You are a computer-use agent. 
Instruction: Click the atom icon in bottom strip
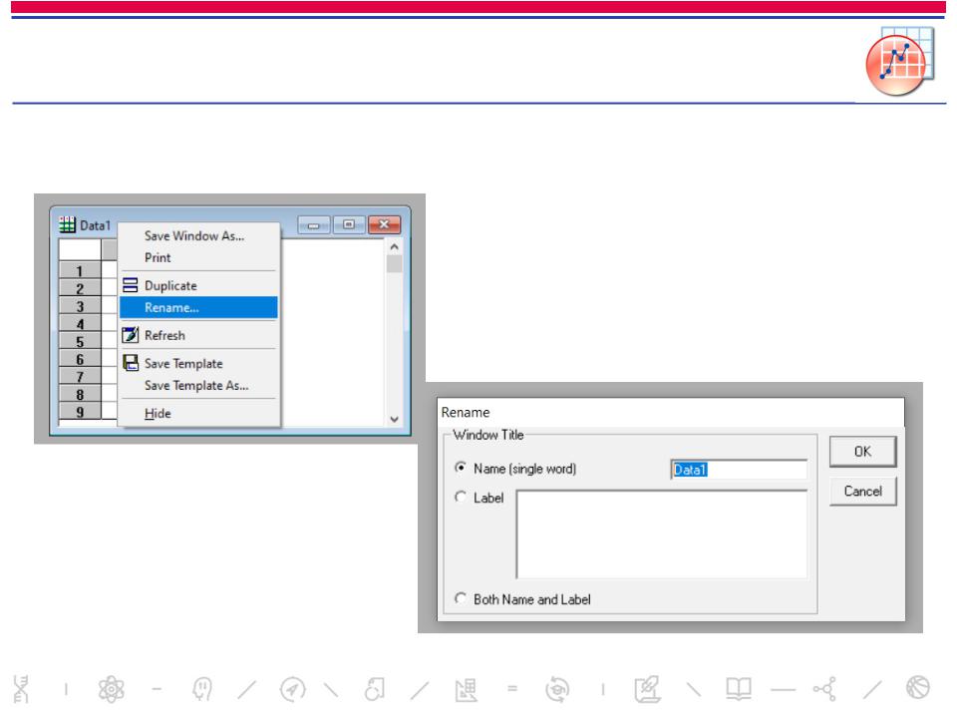pyautogui.click(x=112, y=690)
